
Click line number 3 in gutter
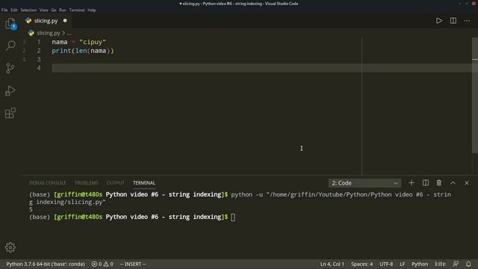pos(39,59)
